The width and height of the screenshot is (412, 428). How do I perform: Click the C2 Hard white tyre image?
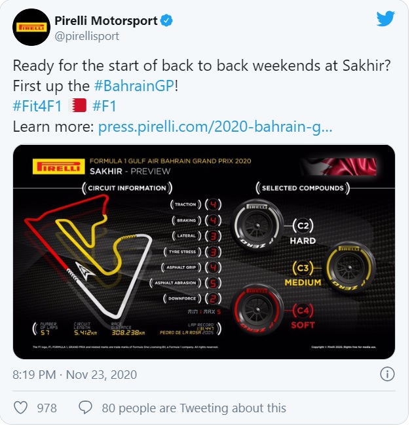pos(257,226)
